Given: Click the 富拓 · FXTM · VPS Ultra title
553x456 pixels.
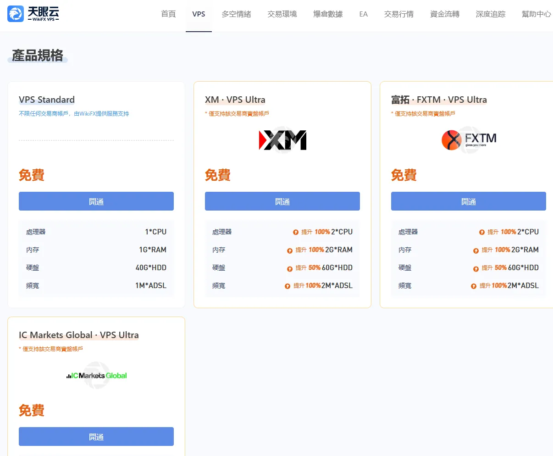Looking at the screenshot, I should [x=439, y=100].
